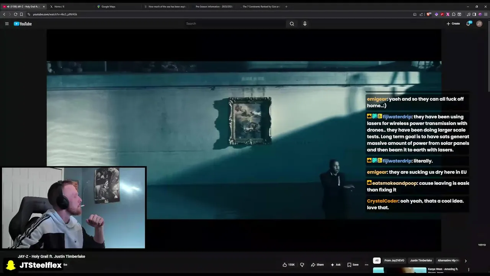Go back using browser back arrow
This screenshot has height=276, width=490.
click(4, 14)
